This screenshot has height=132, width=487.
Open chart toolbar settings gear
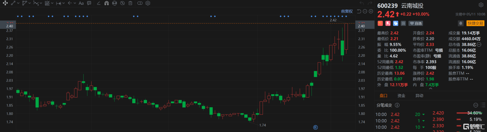148,3
